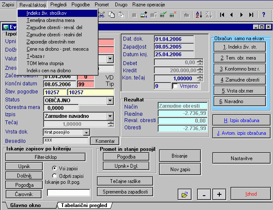Viewport: 273px width, 210px height.
Task: Open the Pogodbe menu
Action: coord(80,5)
